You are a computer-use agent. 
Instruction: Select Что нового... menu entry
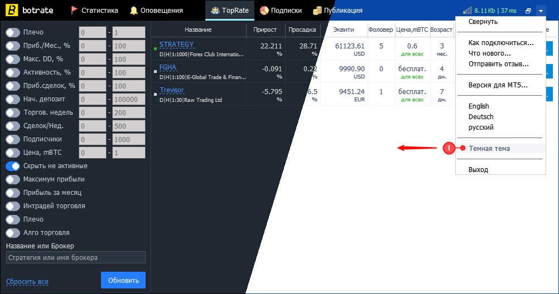[489, 53]
